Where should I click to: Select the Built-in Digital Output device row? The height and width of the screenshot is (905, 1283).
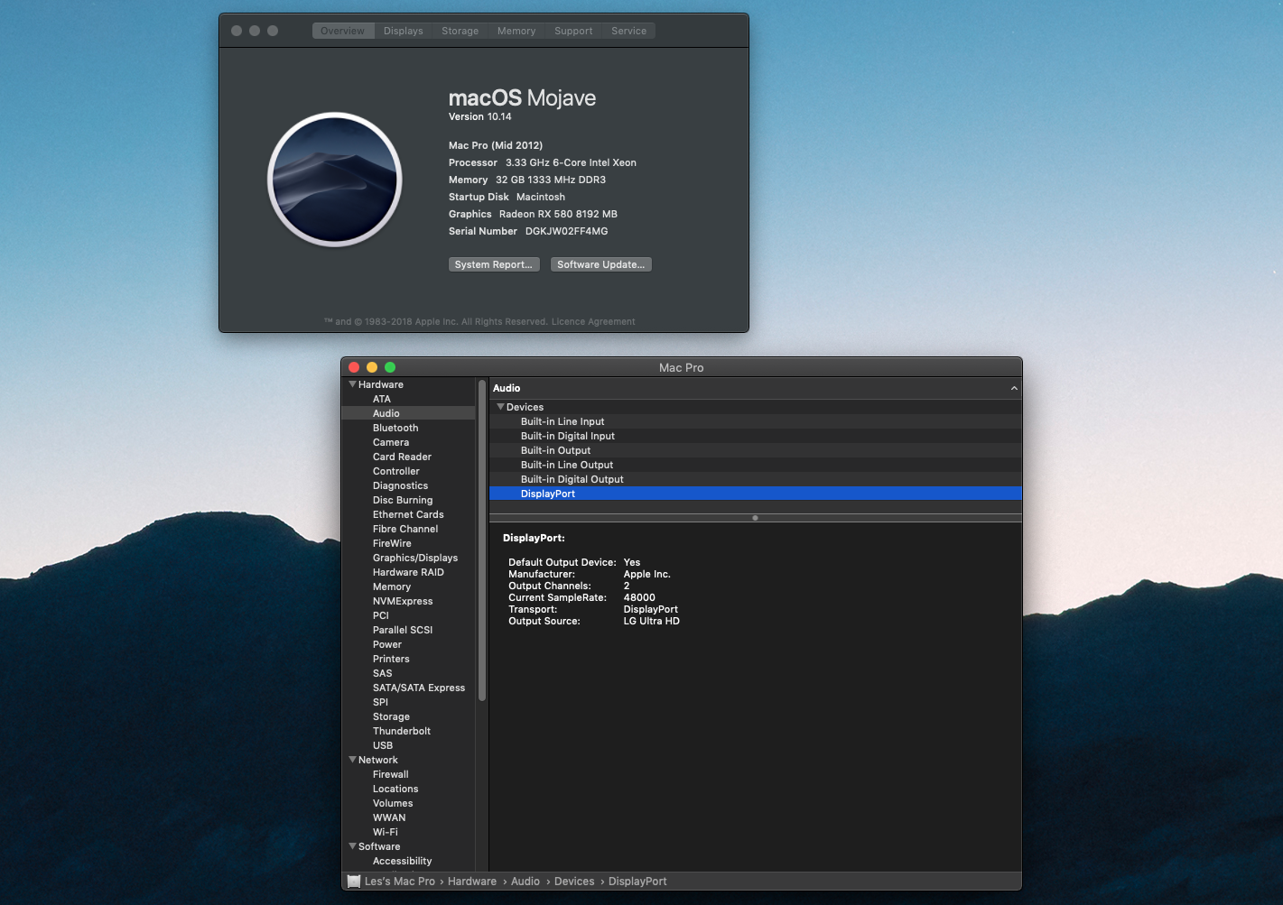pos(756,479)
